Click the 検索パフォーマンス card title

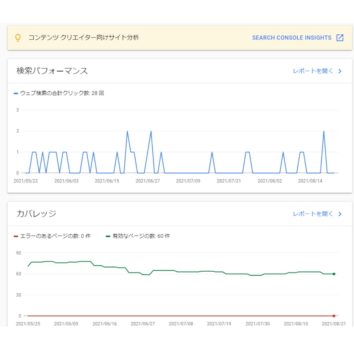(52, 71)
